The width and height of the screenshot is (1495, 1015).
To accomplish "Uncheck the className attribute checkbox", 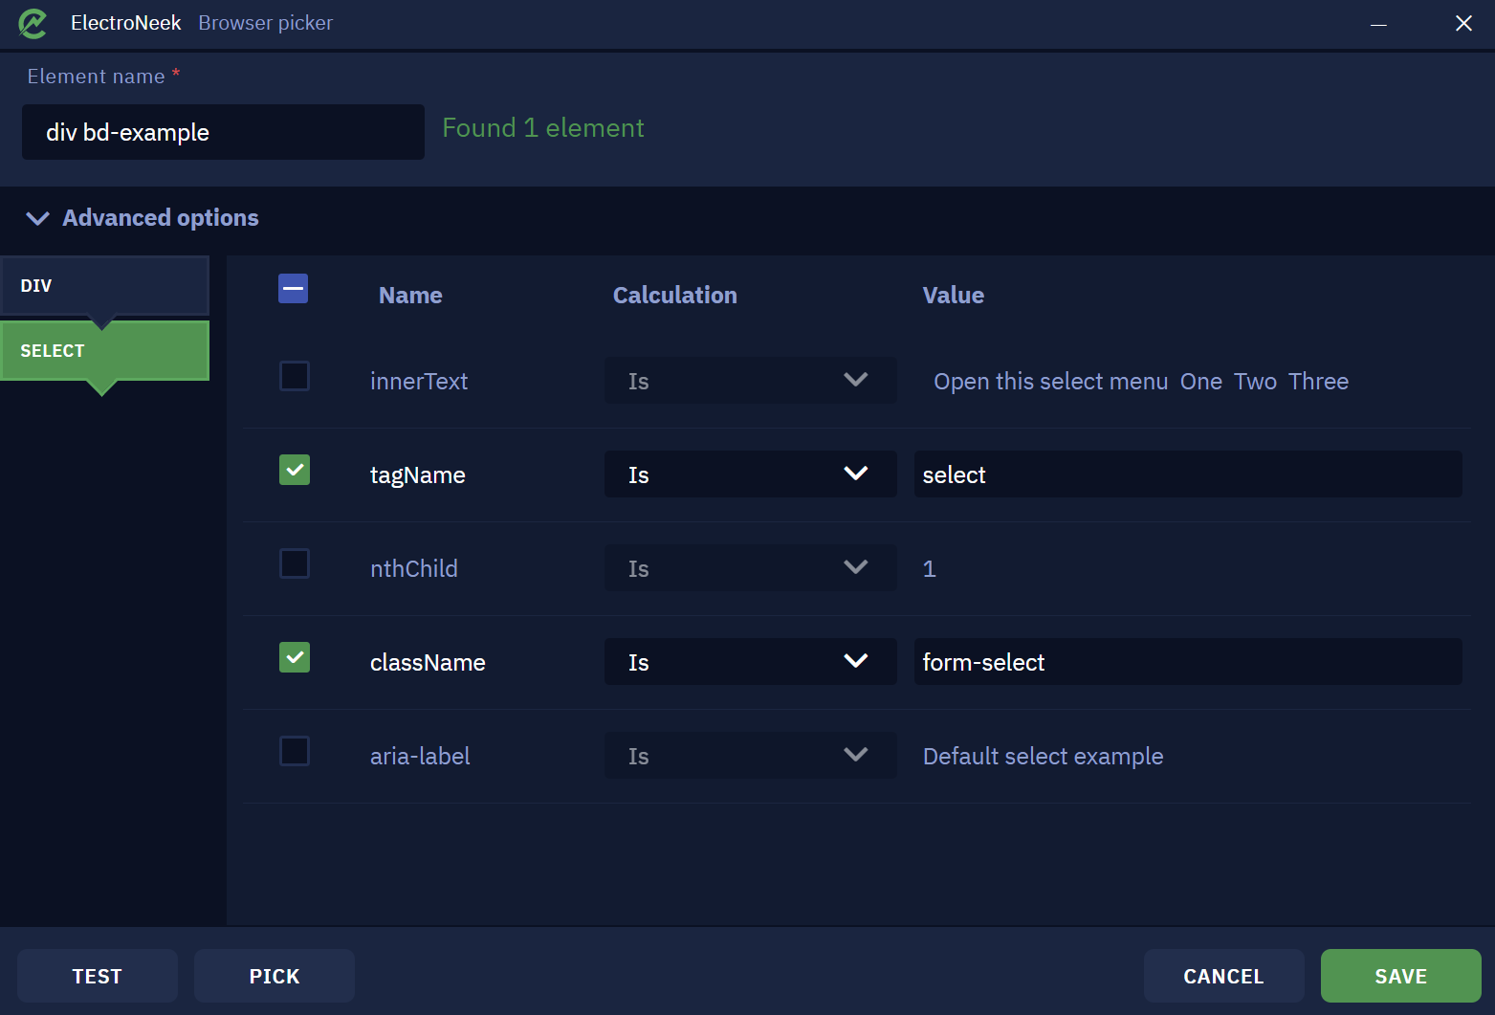I will 295,657.
